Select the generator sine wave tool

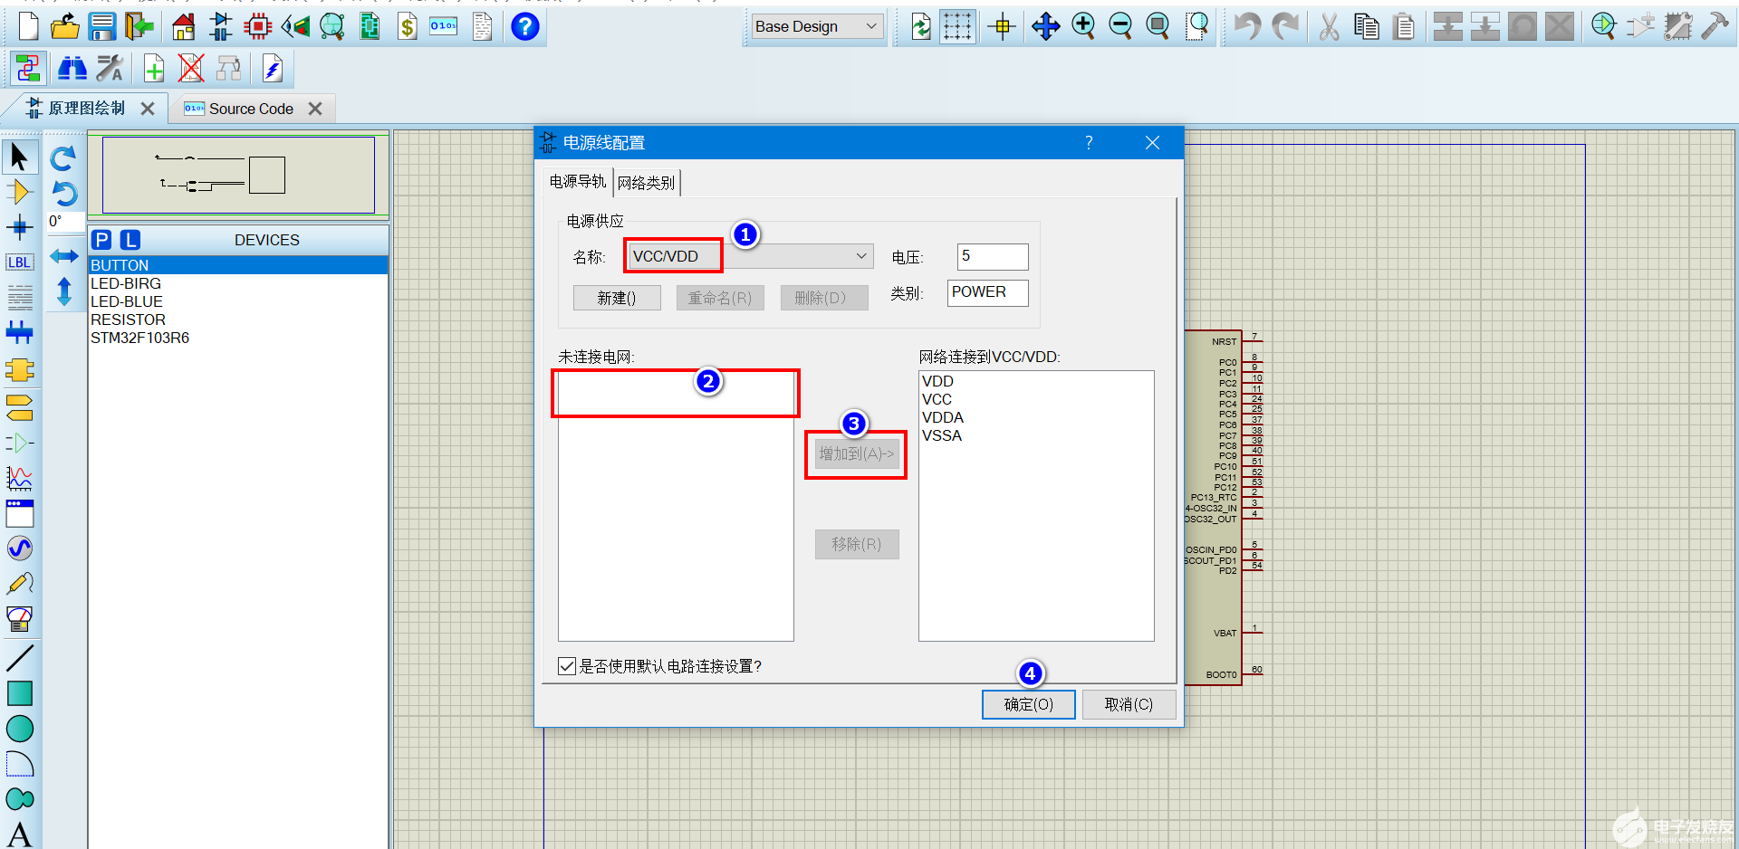(x=20, y=548)
